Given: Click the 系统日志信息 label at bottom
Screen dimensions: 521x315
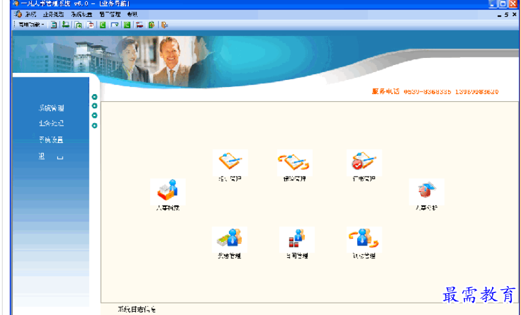Looking at the screenshot, I should point(137,309).
